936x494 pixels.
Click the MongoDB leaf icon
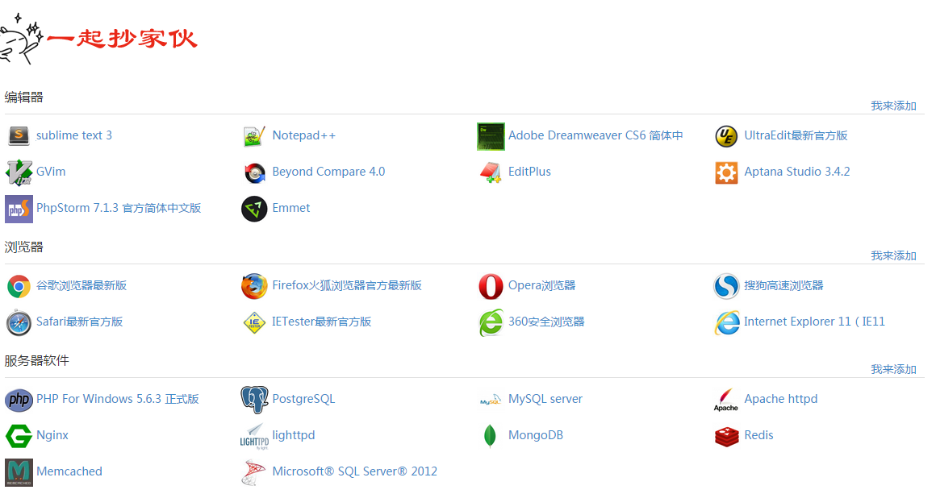(x=491, y=436)
